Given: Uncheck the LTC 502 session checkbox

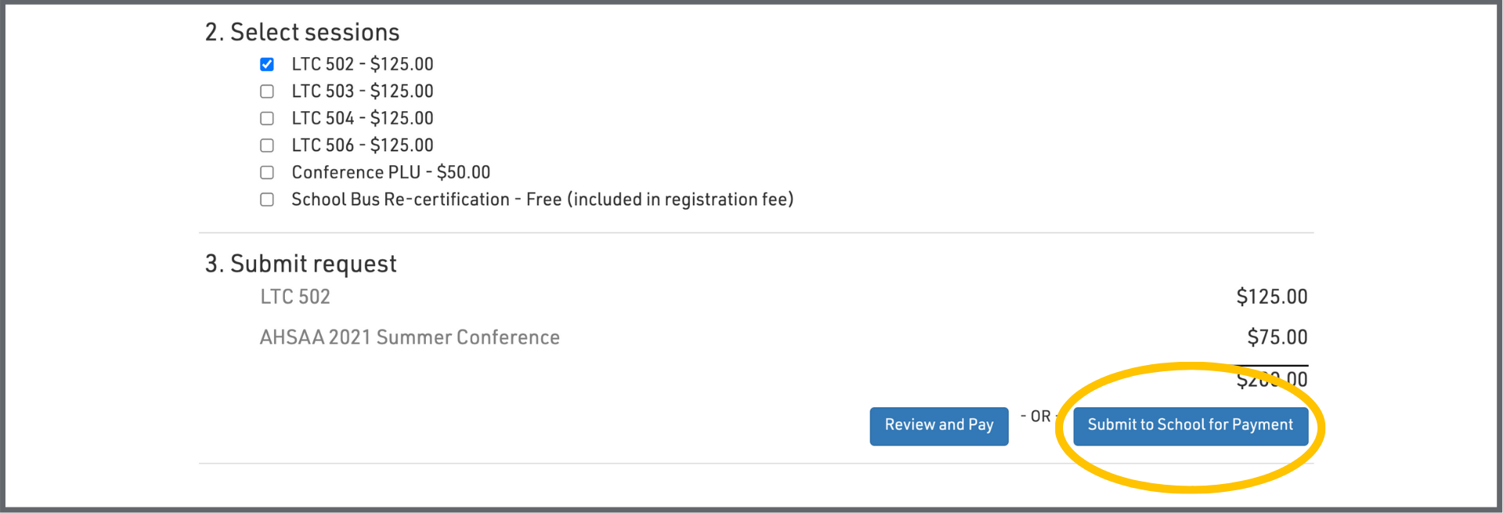Looking at the screenshot, I should (x=267, y=64).
